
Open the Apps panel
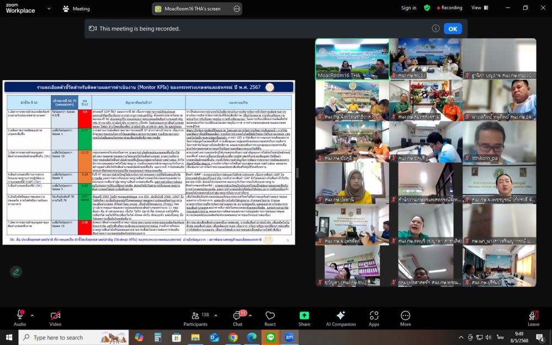point(374,316)
